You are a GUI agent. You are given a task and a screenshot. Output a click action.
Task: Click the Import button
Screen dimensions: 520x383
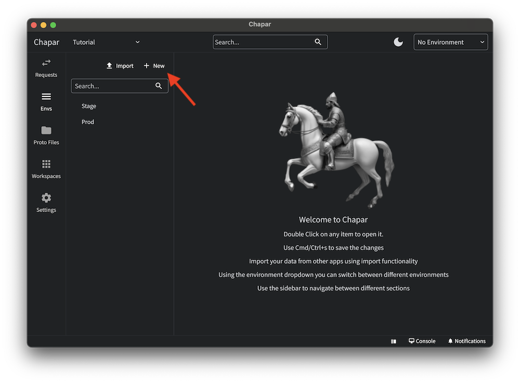120,66
